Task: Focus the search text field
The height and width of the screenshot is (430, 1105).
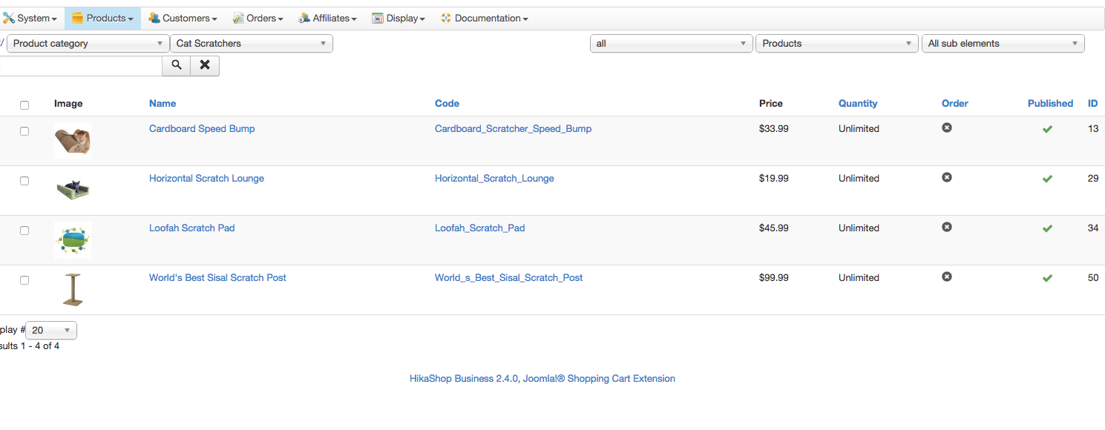Action: coord(80,66)
